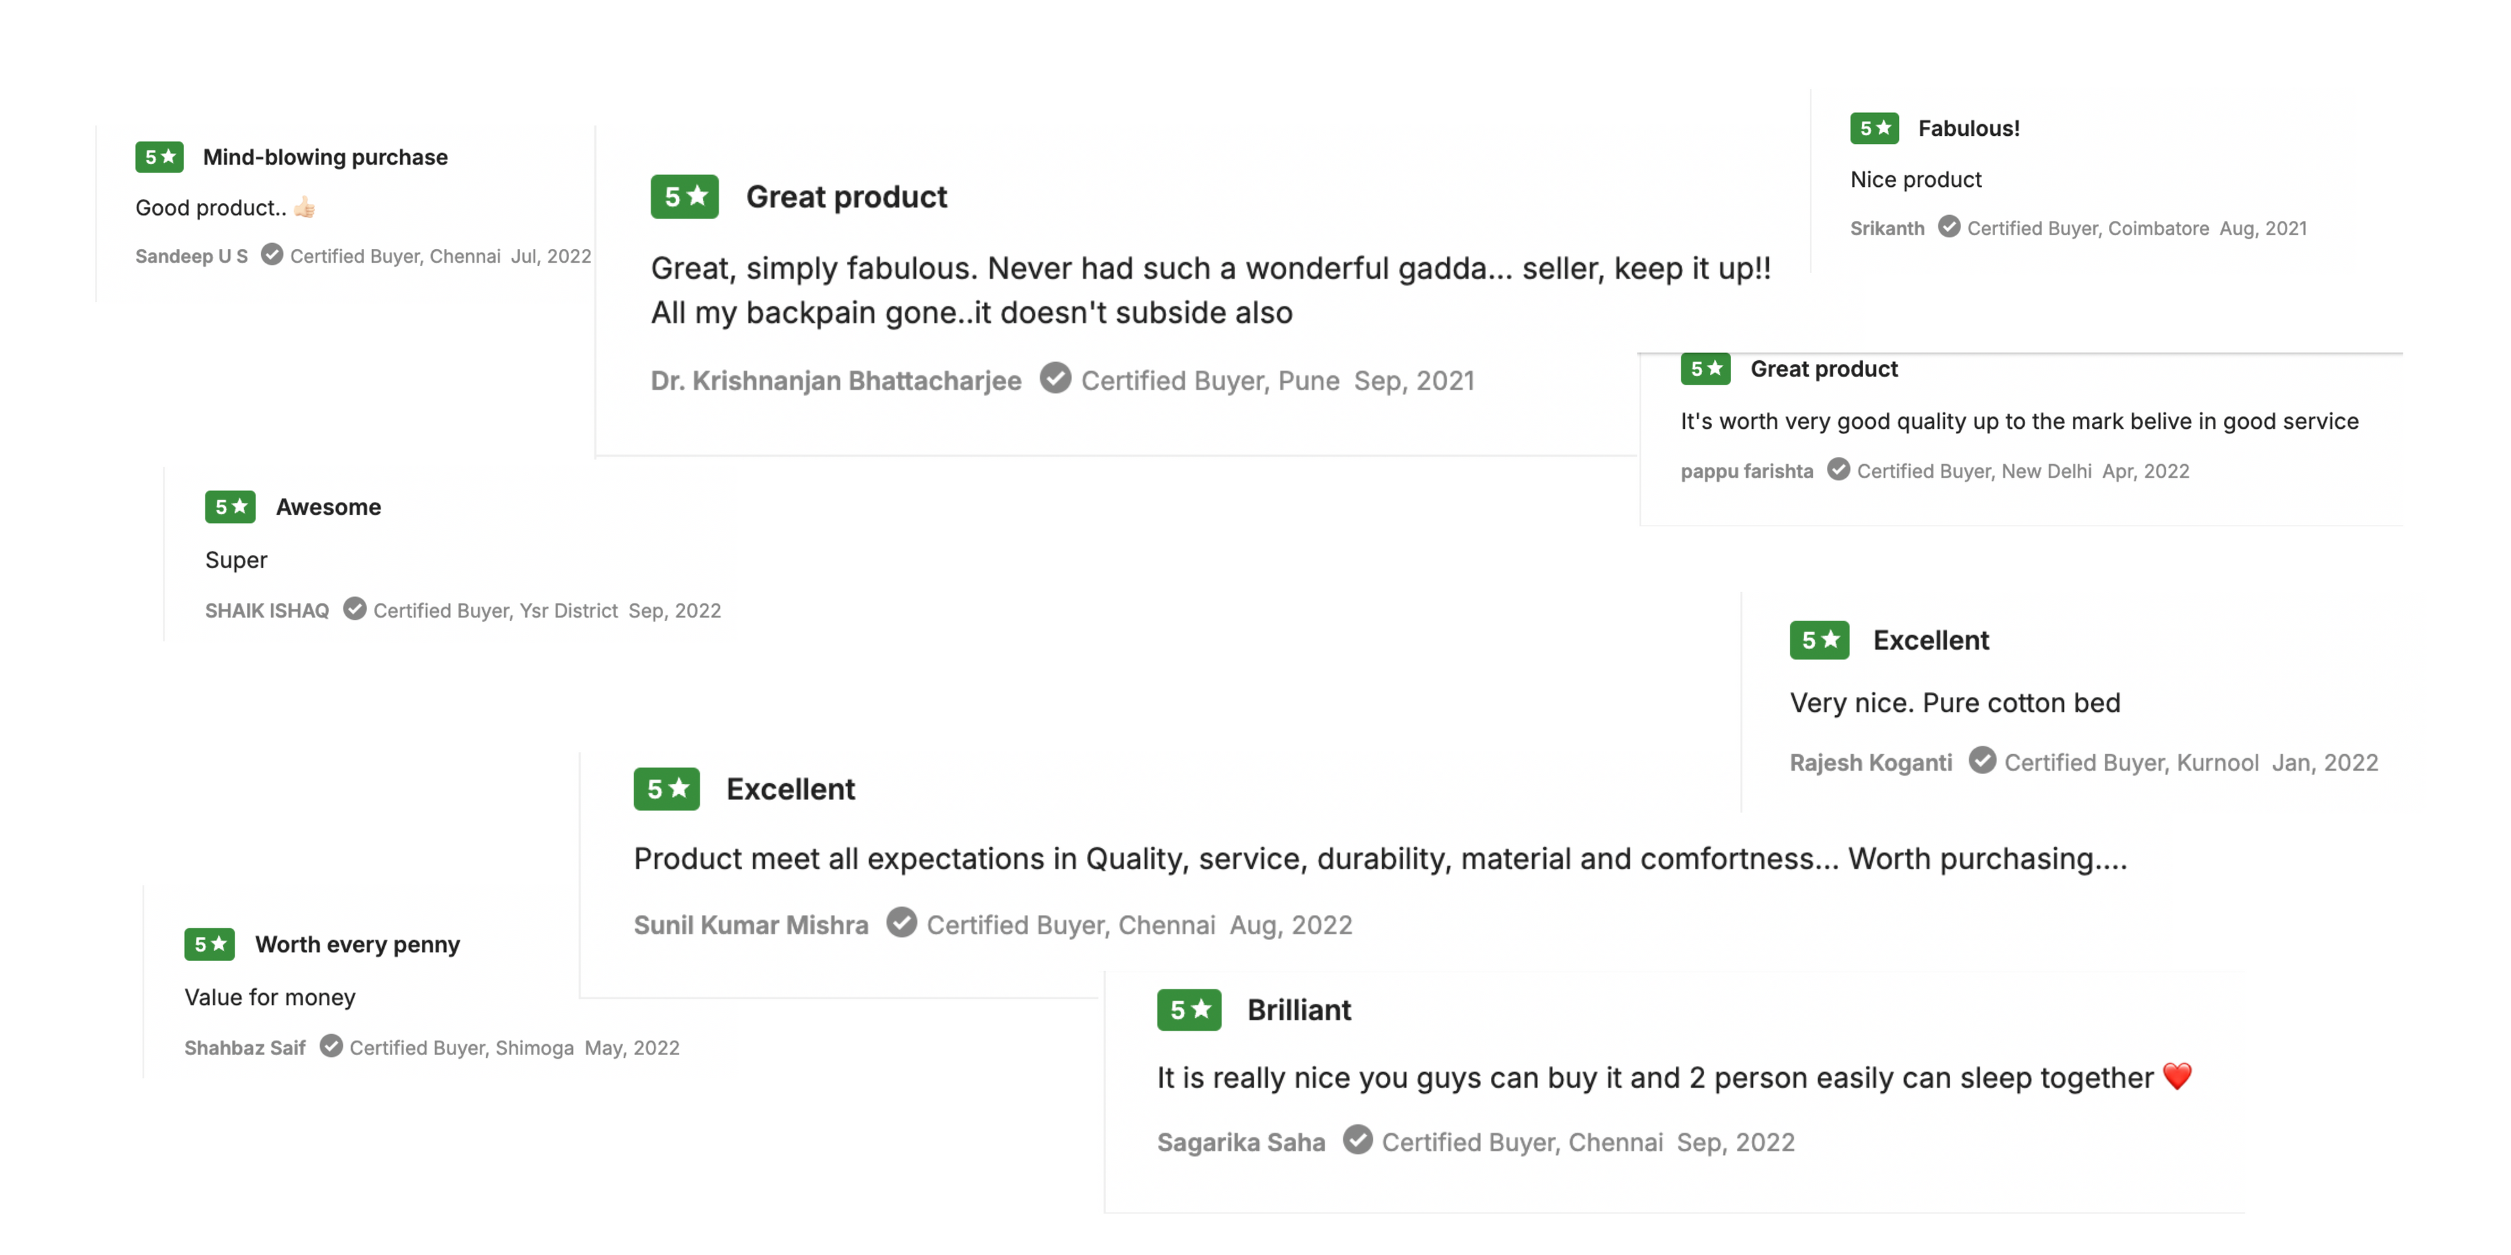Click the 5-star rating badge beside Awesome
This screenshot has width=2511, height=1255.
[230, 507]
